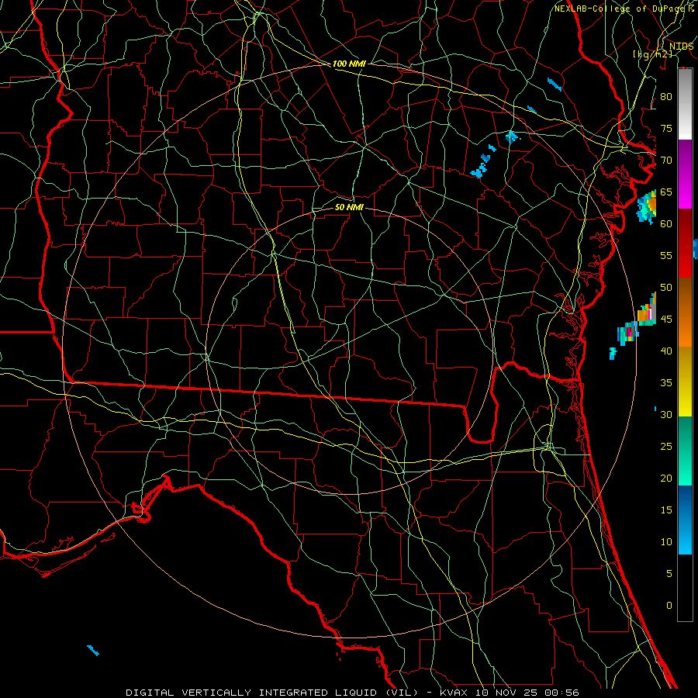The image size is (698, 698).
Task: Select legend value 25
Action: (x=666, y=447)
